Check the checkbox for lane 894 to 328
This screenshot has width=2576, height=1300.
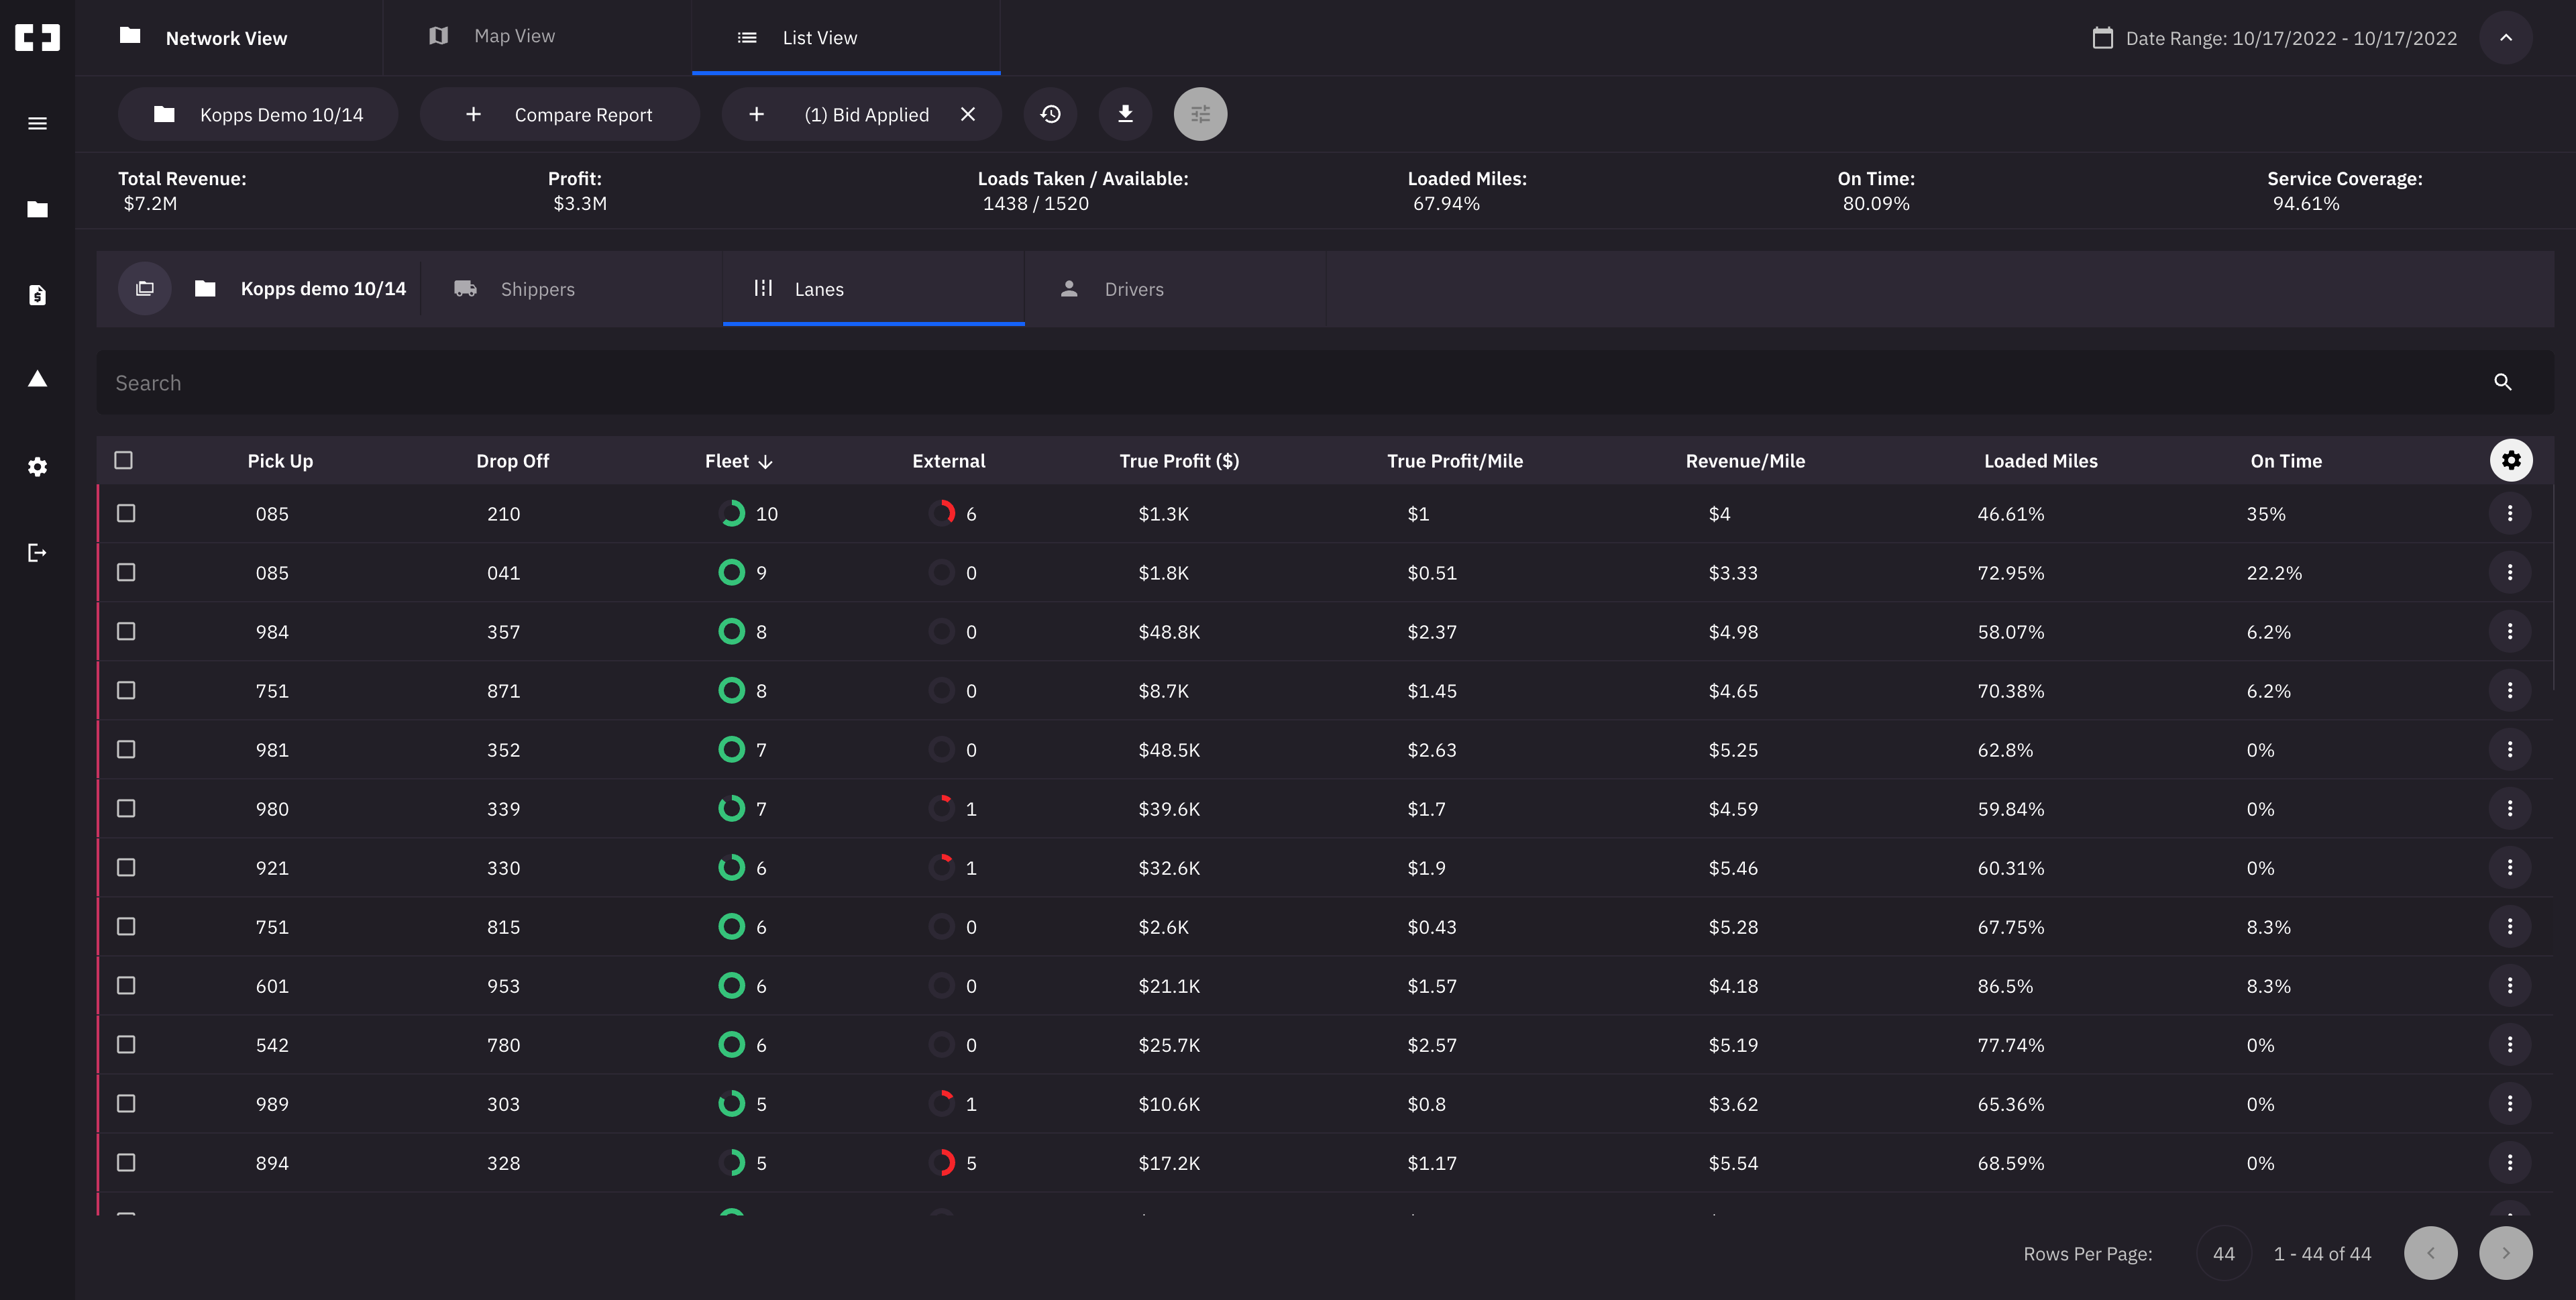click(x=126, y=1163)
